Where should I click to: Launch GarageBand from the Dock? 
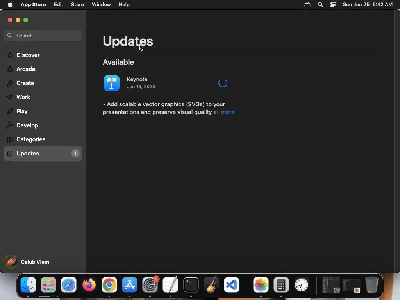tap(211, 285)
